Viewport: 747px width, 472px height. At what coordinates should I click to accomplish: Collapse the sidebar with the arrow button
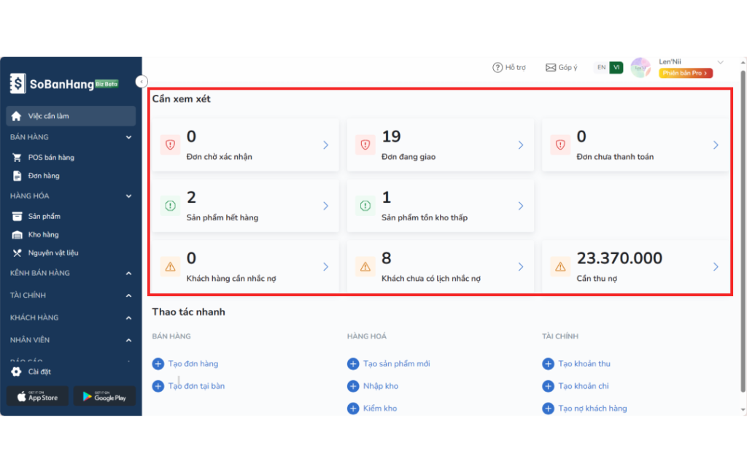pos(142,82)
